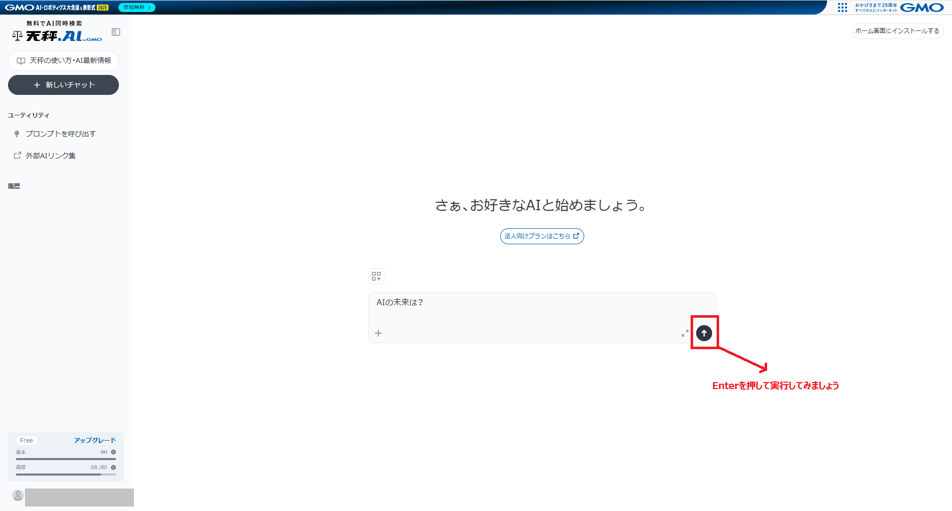Click the 参加無料 banner button
This screenshot has width=952, height=511.
click(137, 7)
